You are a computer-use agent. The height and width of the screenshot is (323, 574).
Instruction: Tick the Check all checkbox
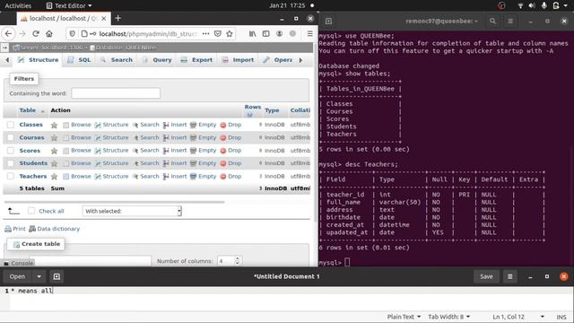[x=31, y=211]
